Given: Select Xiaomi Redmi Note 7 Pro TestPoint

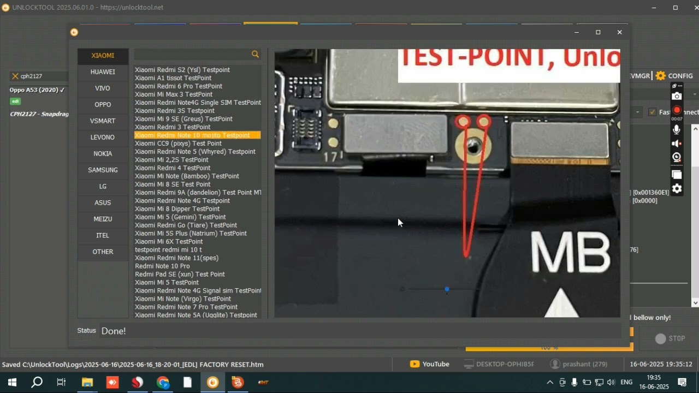Looking at the screenshot, I should [186, 307].
